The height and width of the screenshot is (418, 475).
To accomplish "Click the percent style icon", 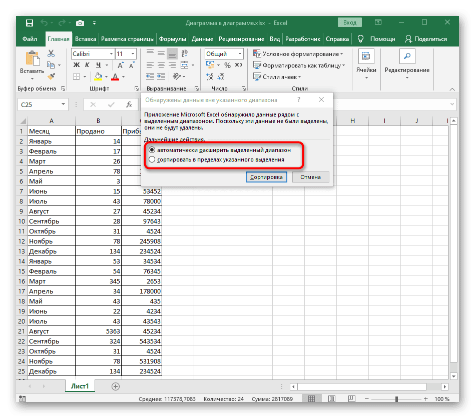I will (x=228, y=65).
